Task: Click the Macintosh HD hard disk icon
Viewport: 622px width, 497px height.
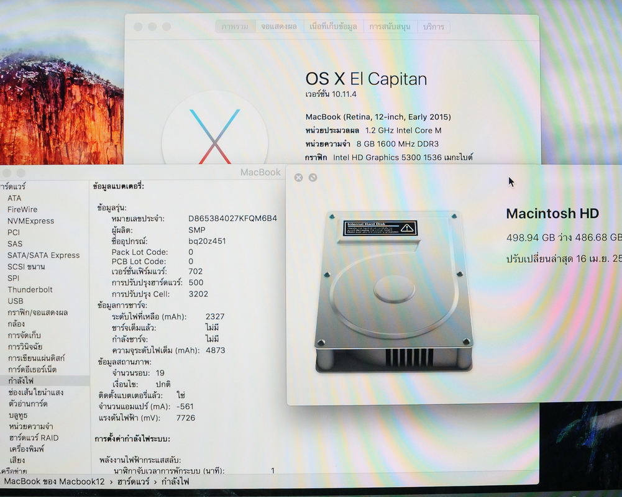Action: 393,291
